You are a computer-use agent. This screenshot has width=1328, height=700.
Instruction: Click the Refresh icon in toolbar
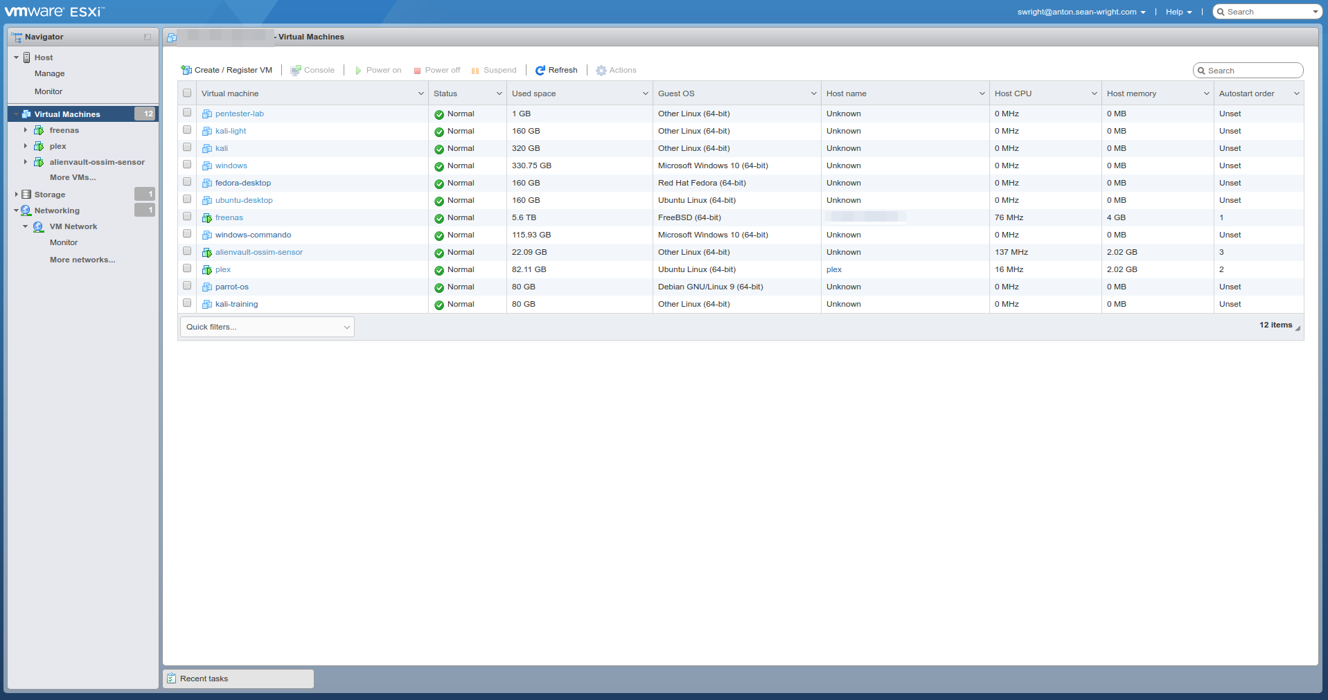[x=540, y=70]
